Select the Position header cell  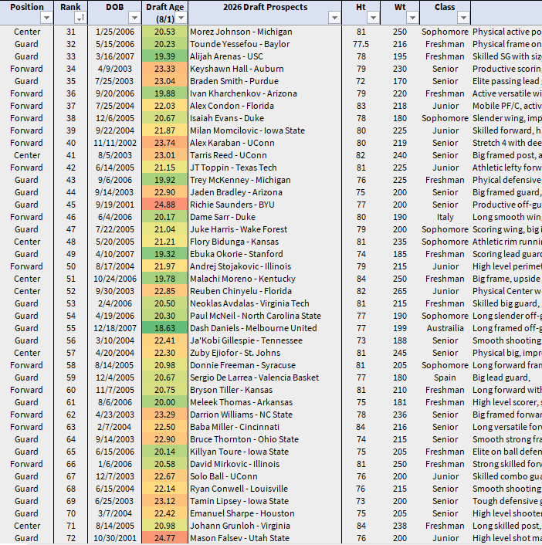(27, 12)
